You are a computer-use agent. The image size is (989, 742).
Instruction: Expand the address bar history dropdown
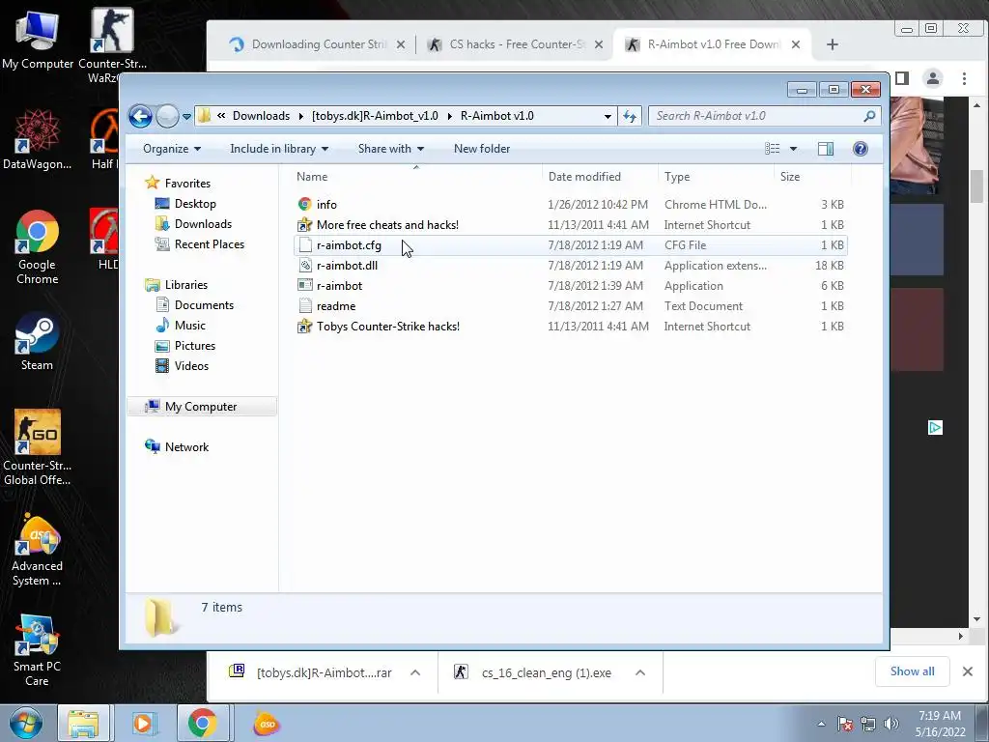(608, 116)
